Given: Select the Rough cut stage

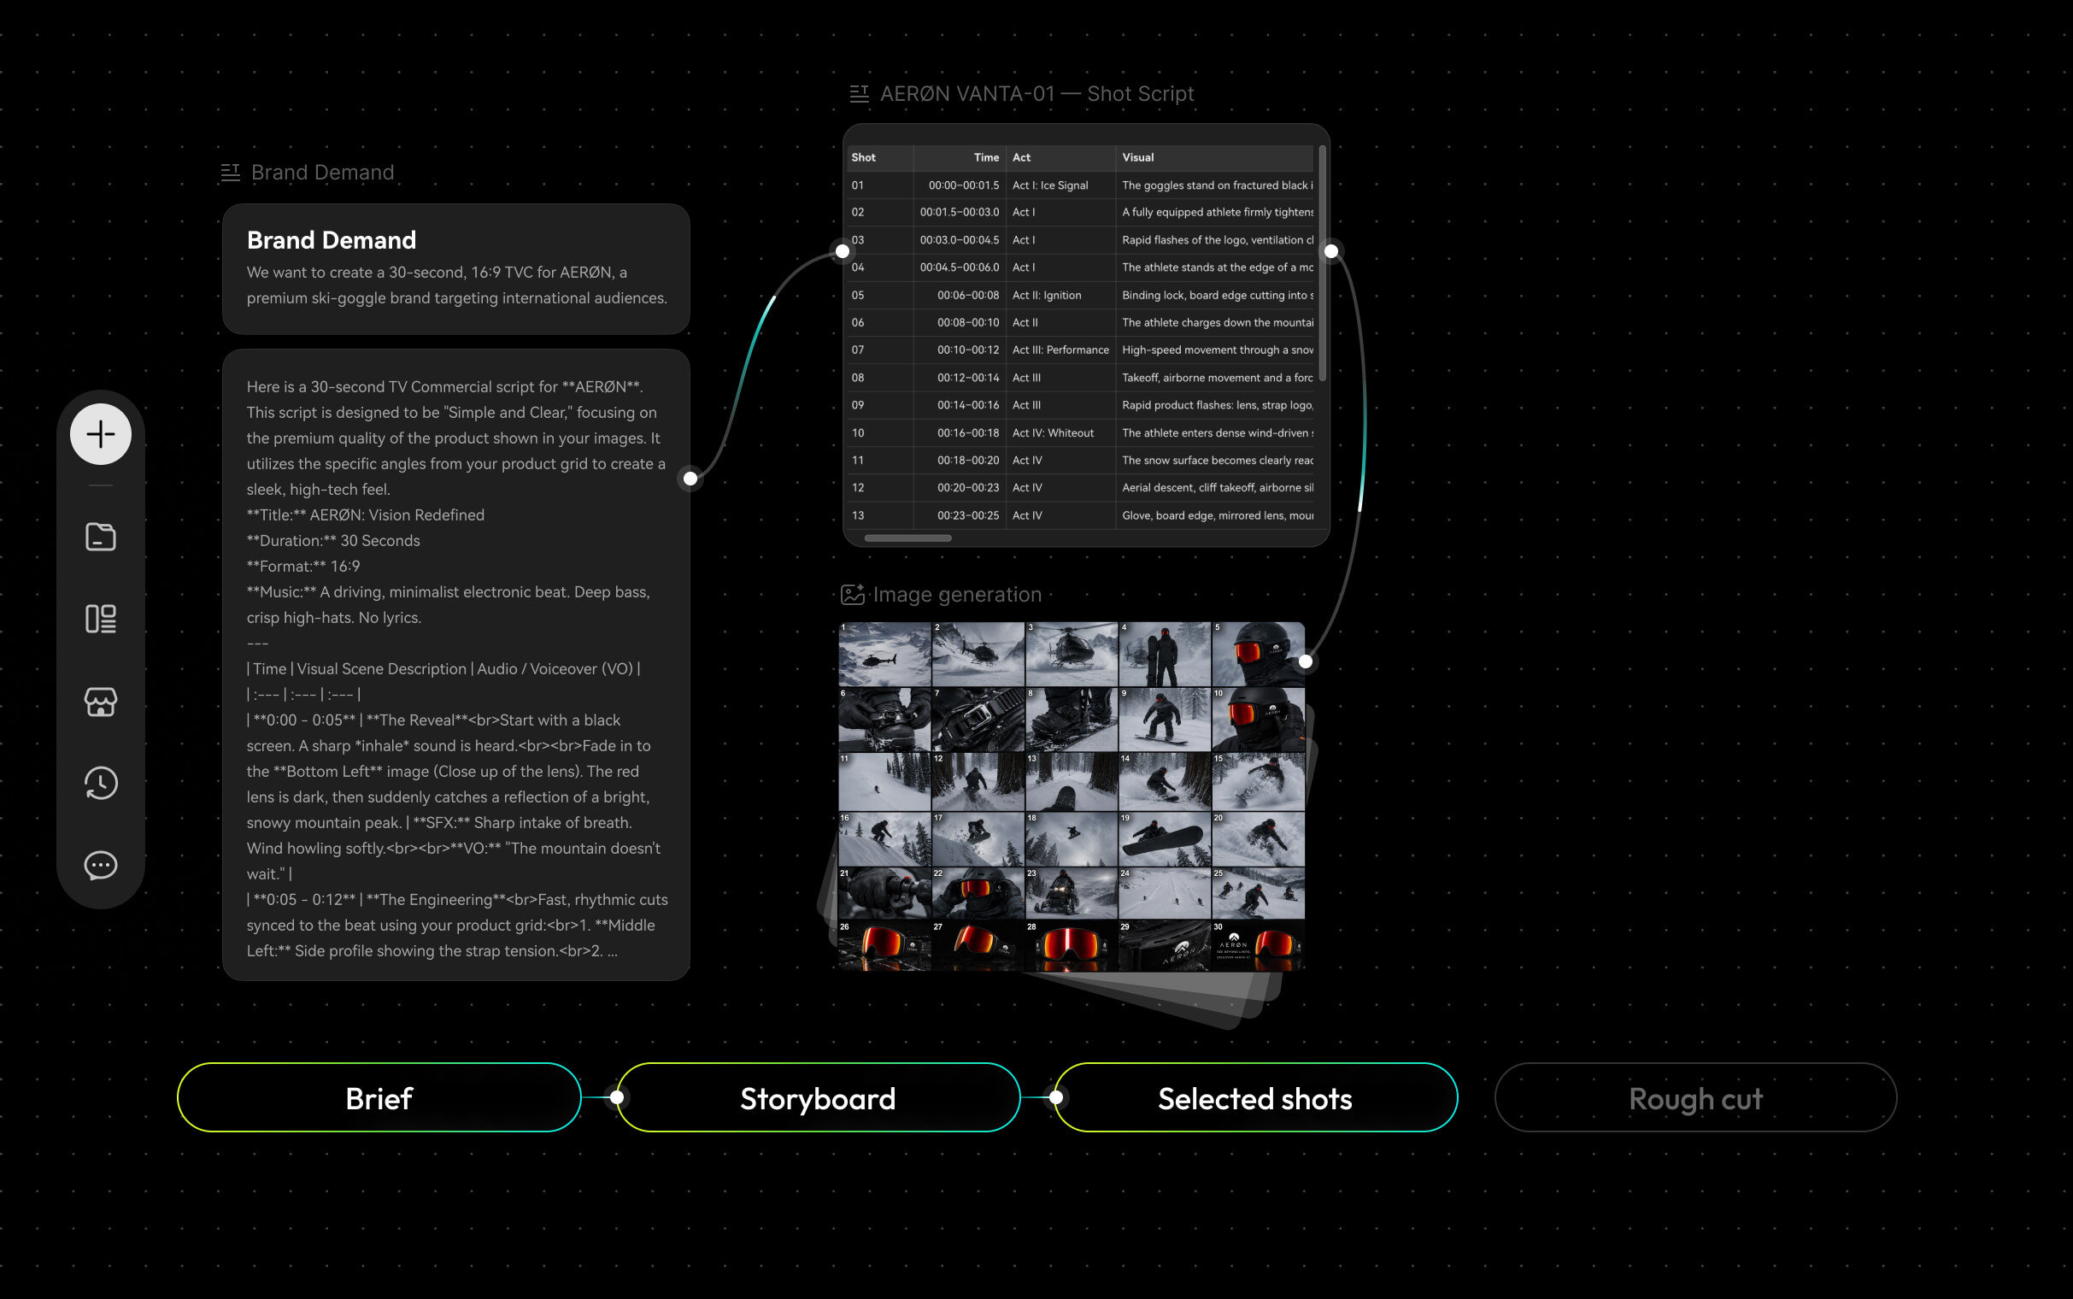Looking at the screenshot, I should point(1695,1098).
